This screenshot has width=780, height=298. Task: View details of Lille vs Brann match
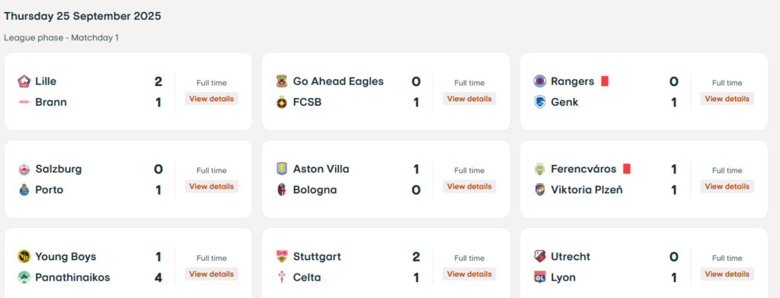(x=212, y=98)
